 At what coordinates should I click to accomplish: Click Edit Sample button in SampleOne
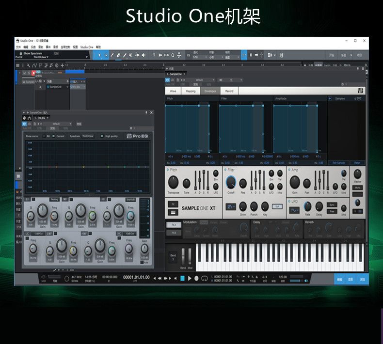click(338, 163)
